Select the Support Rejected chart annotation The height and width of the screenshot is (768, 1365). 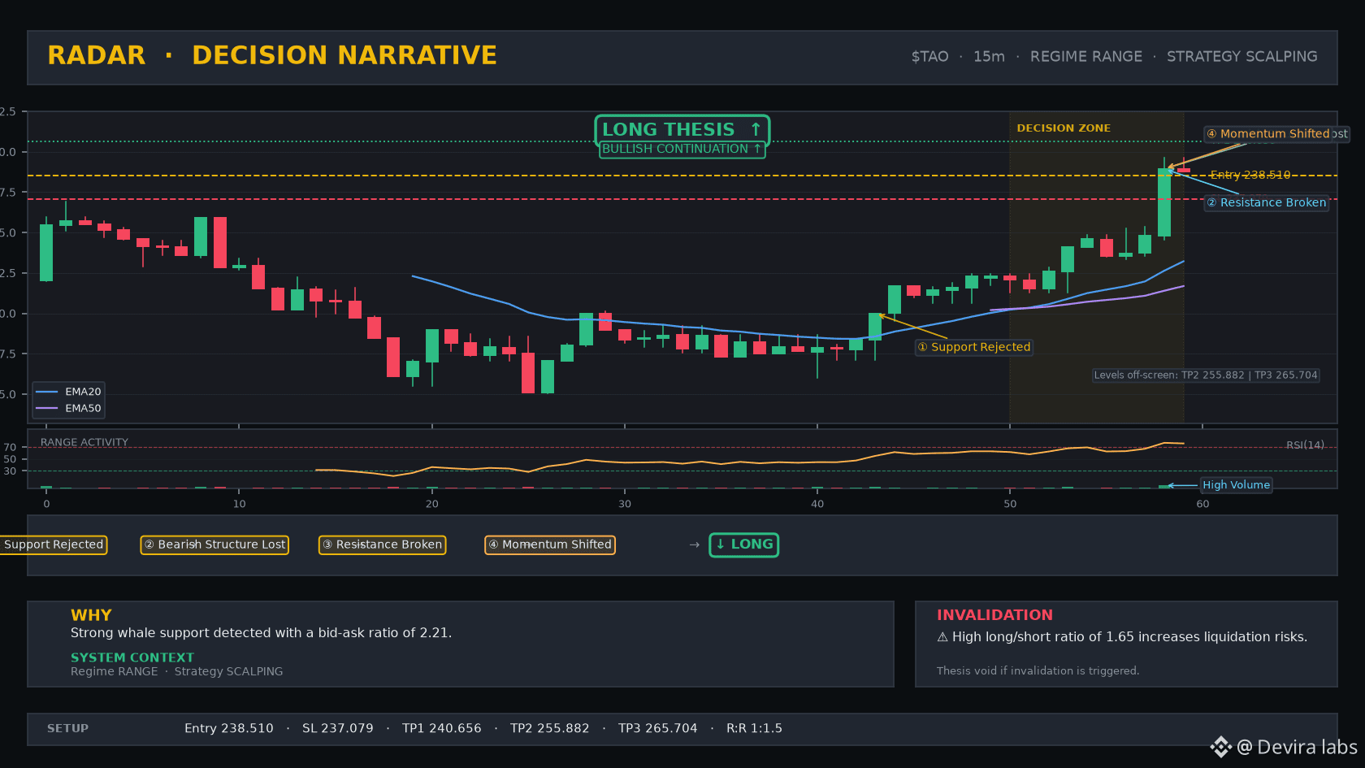[974, 347]
